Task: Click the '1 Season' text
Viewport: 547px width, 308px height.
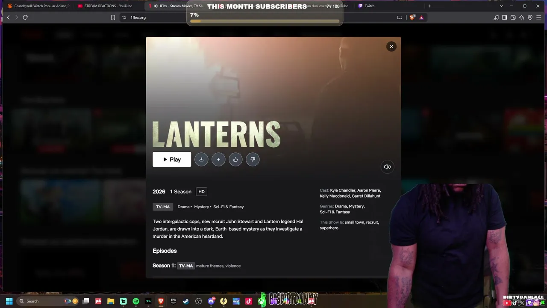Action: (x=181, y=192)
